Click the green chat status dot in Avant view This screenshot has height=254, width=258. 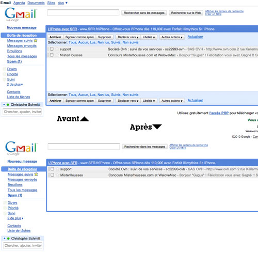click(8, 105)
